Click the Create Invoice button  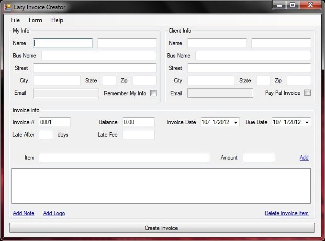click(162, 228)
